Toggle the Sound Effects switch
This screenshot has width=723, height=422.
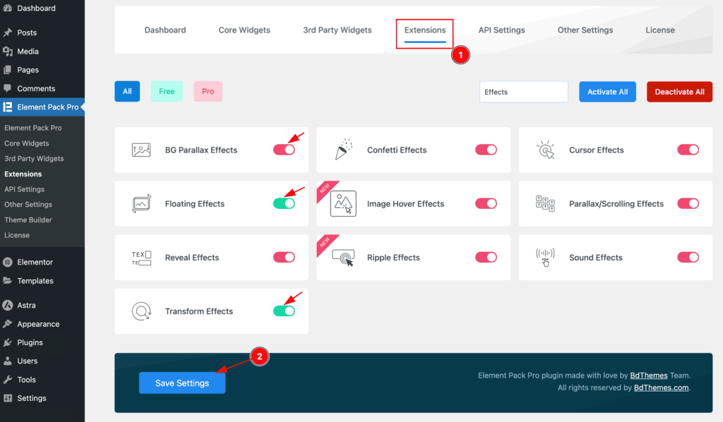click(688, 257)
